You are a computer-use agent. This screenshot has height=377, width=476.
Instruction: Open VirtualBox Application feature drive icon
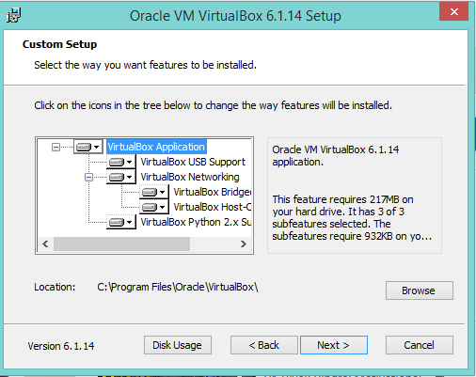[x=88, y=147]
